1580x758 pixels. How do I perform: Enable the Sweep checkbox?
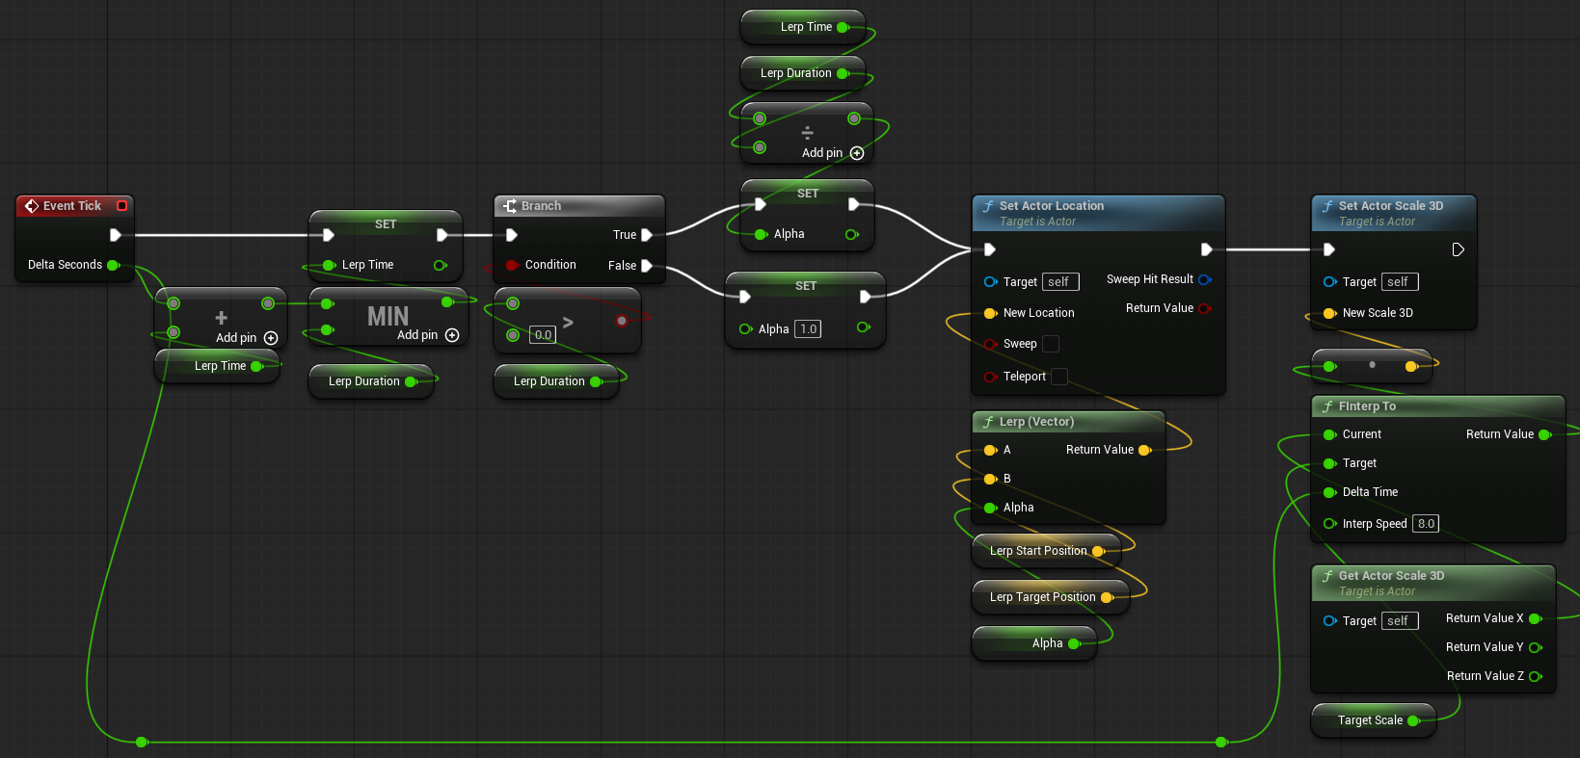click(x=1051, y=344)
